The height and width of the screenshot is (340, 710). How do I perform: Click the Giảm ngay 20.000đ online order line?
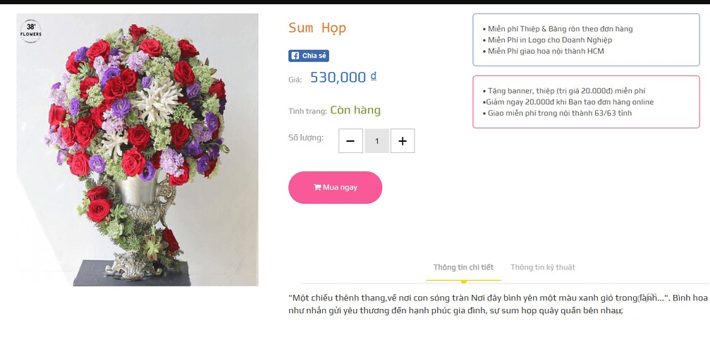[x=568, y=102]
